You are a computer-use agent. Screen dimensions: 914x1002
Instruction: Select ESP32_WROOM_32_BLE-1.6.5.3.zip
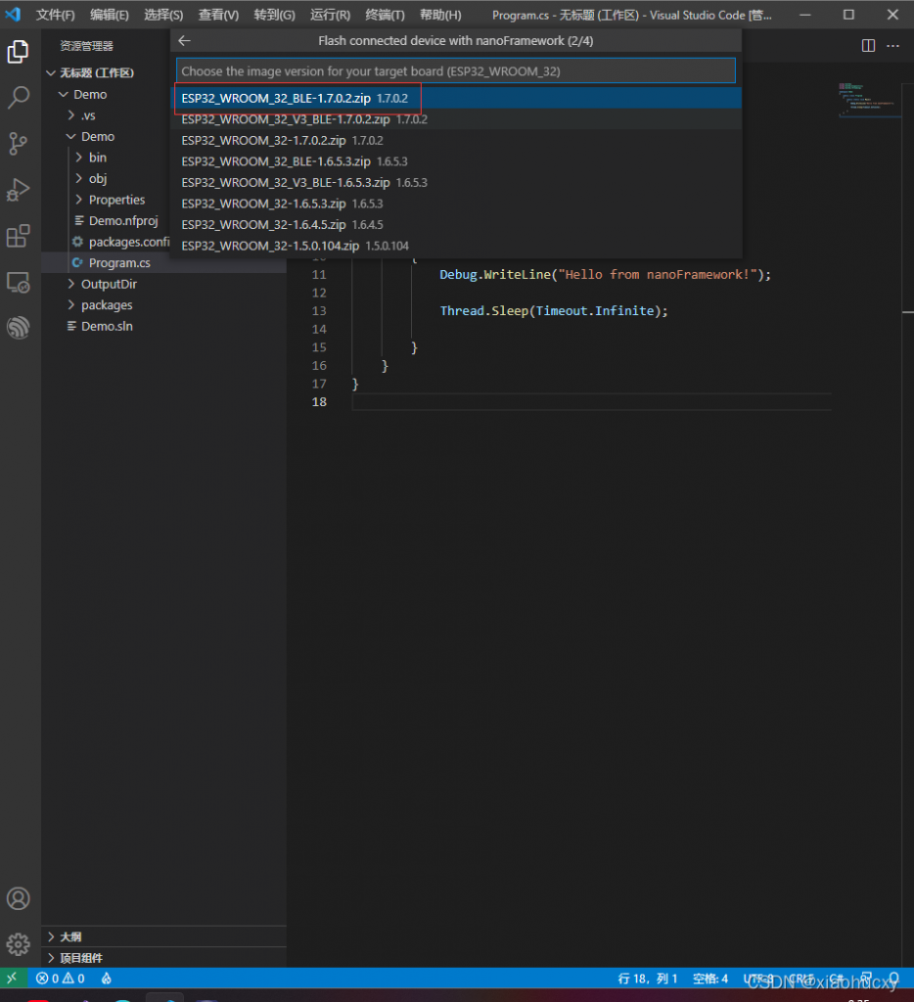tap(458, 161)
